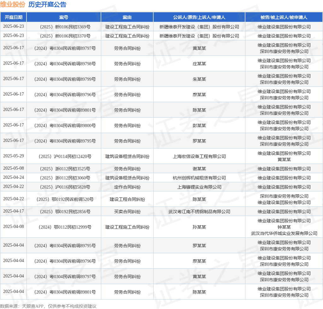Click case number (2025)浙0112民初3060号

coord(65,178)
